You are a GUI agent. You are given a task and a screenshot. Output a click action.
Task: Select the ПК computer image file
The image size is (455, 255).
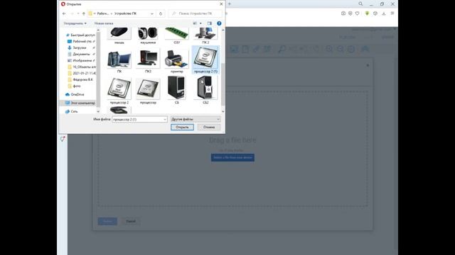(x=119, y=61)
